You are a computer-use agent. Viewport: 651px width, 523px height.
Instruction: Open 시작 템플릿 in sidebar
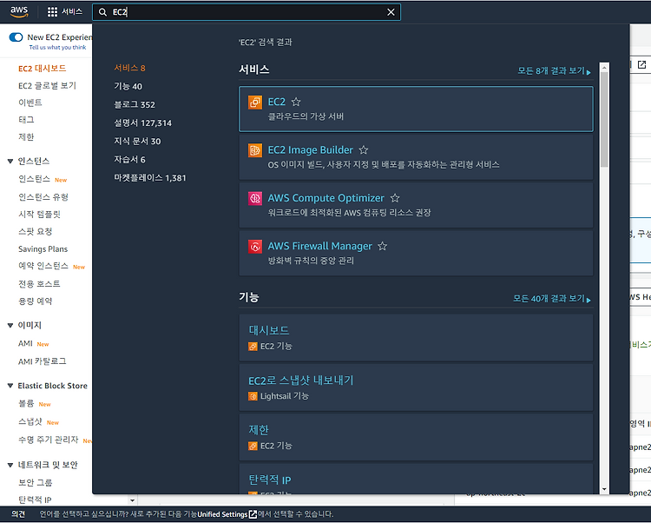tap(39, 215)
